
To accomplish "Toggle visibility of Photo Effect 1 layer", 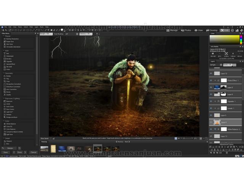I will 211,80.
